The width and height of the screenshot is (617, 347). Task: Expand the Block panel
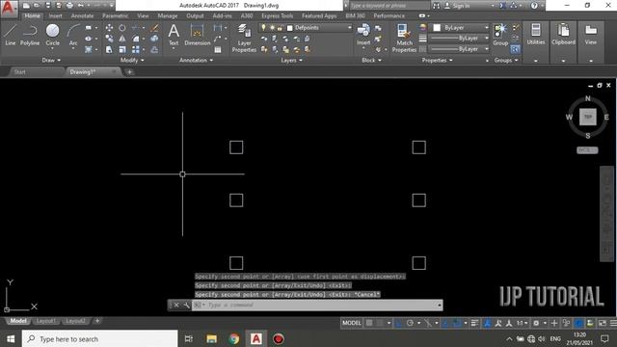click(371, 60)
